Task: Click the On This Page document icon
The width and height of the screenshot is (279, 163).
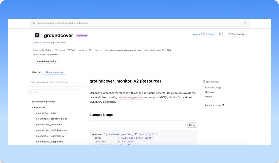Action: (x=204, y=82)
